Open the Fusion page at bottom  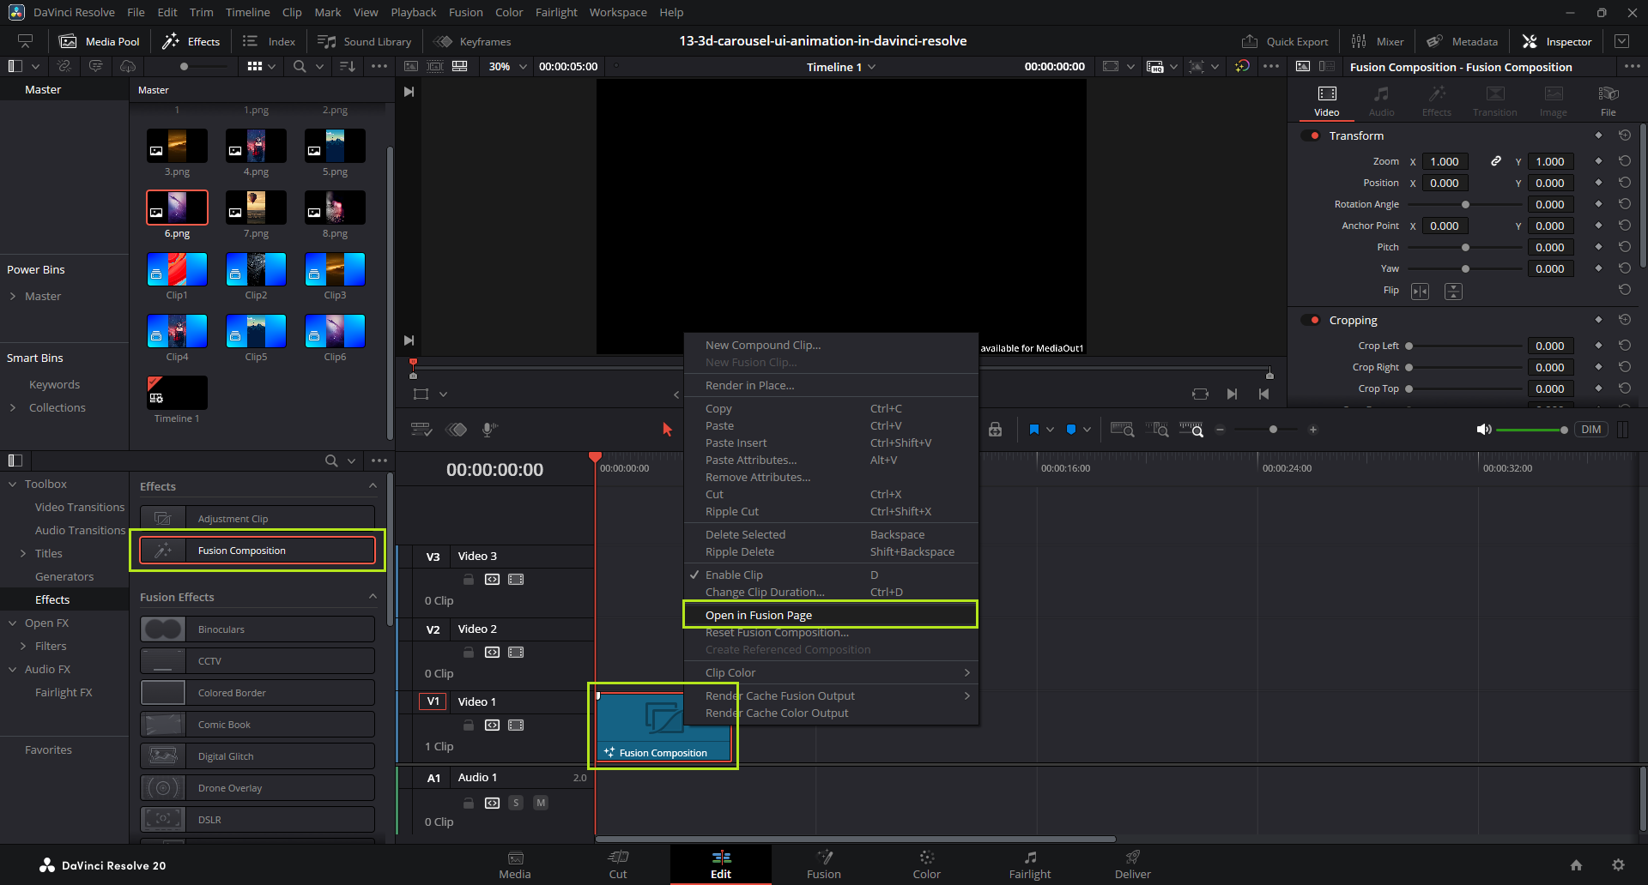[x=823, y=864]
